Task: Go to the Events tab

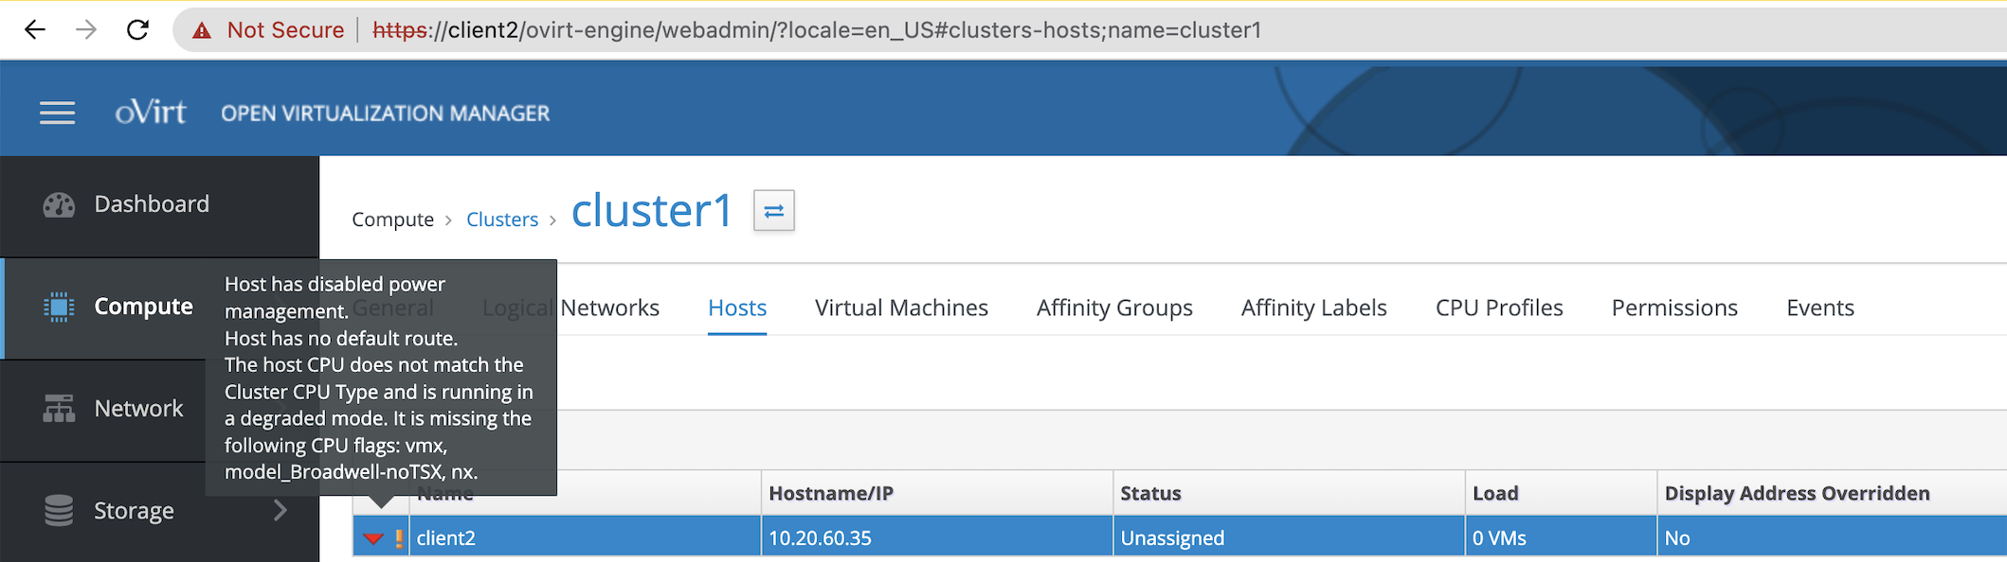Action: 1819,307
